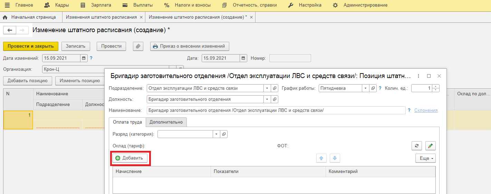This screenshot has height=194, width=491.
Task: Expand the График работы dropdown
Action: coord(366,88)
